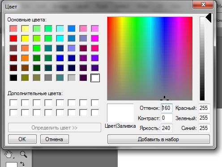Select last custom slot in second row
Screen dimensions: 222x167
pyautogui.click(x=95, y=113)
